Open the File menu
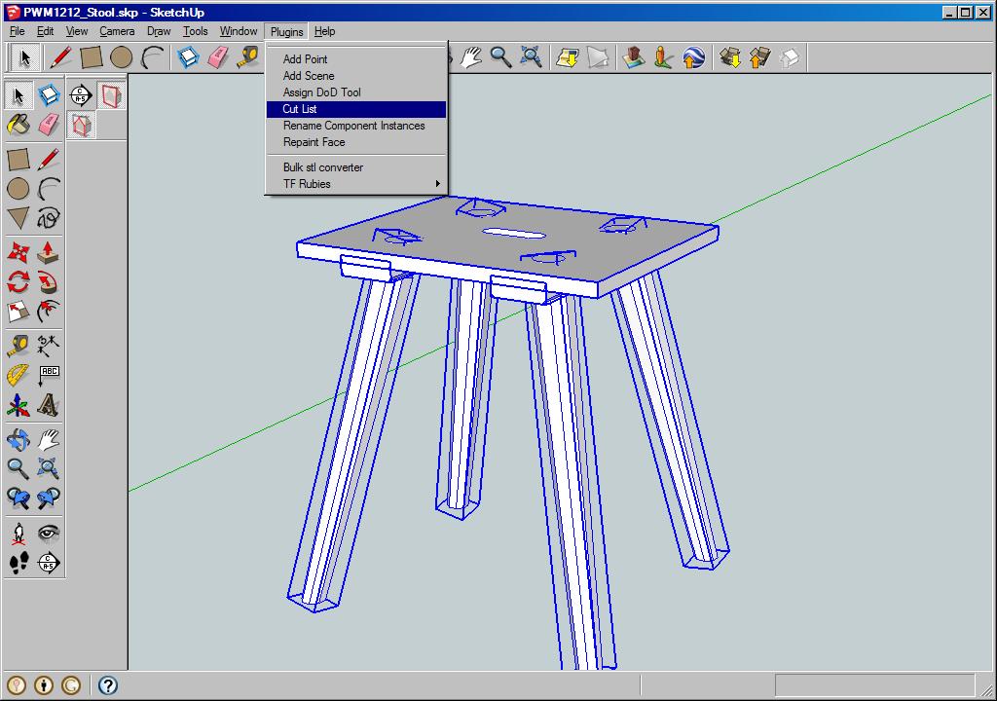This screenshot has width=997, height=701. click(x=18, y=31)
